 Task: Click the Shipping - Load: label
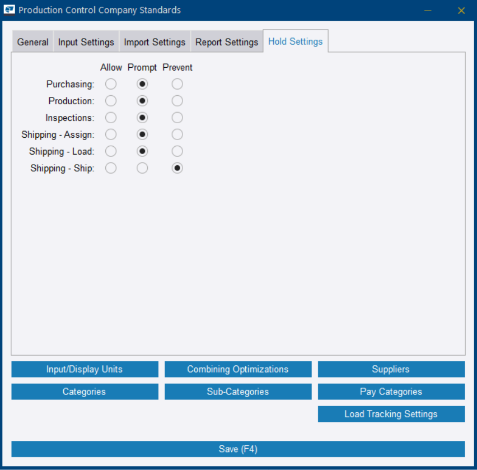point(62,152)
